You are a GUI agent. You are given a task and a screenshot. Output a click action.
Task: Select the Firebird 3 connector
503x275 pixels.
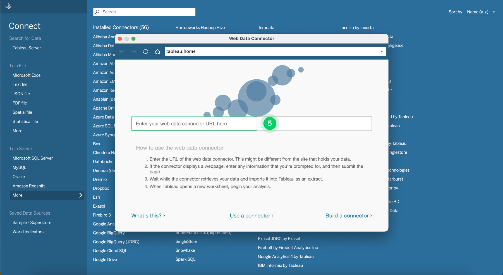102,215
